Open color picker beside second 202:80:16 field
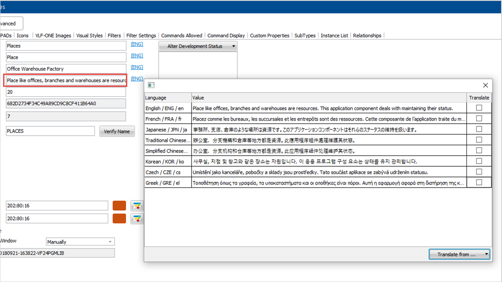 point(137,219)
